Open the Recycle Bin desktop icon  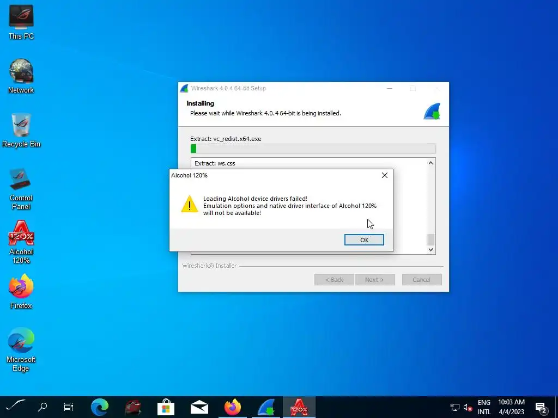[21, 130]
